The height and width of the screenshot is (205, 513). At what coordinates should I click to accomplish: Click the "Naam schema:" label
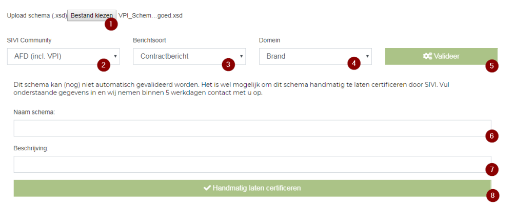pos(34,112)
